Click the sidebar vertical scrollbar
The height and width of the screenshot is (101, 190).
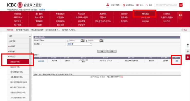point(30,69)
